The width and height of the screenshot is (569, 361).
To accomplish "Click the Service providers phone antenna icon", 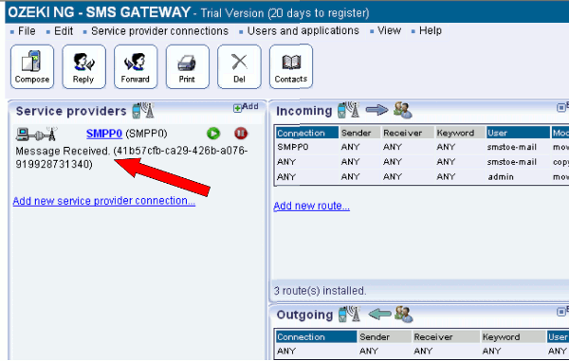I will click(x=143, y=111).
